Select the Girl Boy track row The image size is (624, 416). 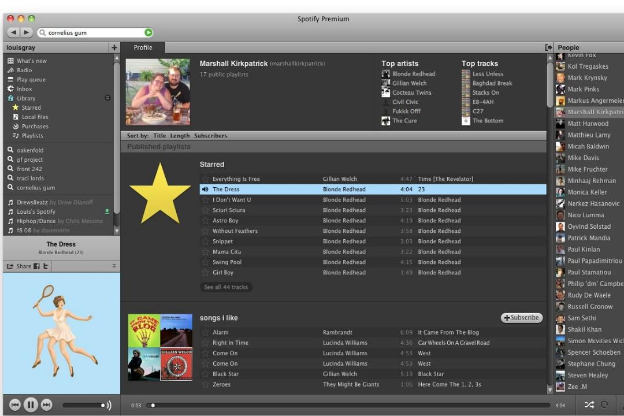(x=373, y=273)
